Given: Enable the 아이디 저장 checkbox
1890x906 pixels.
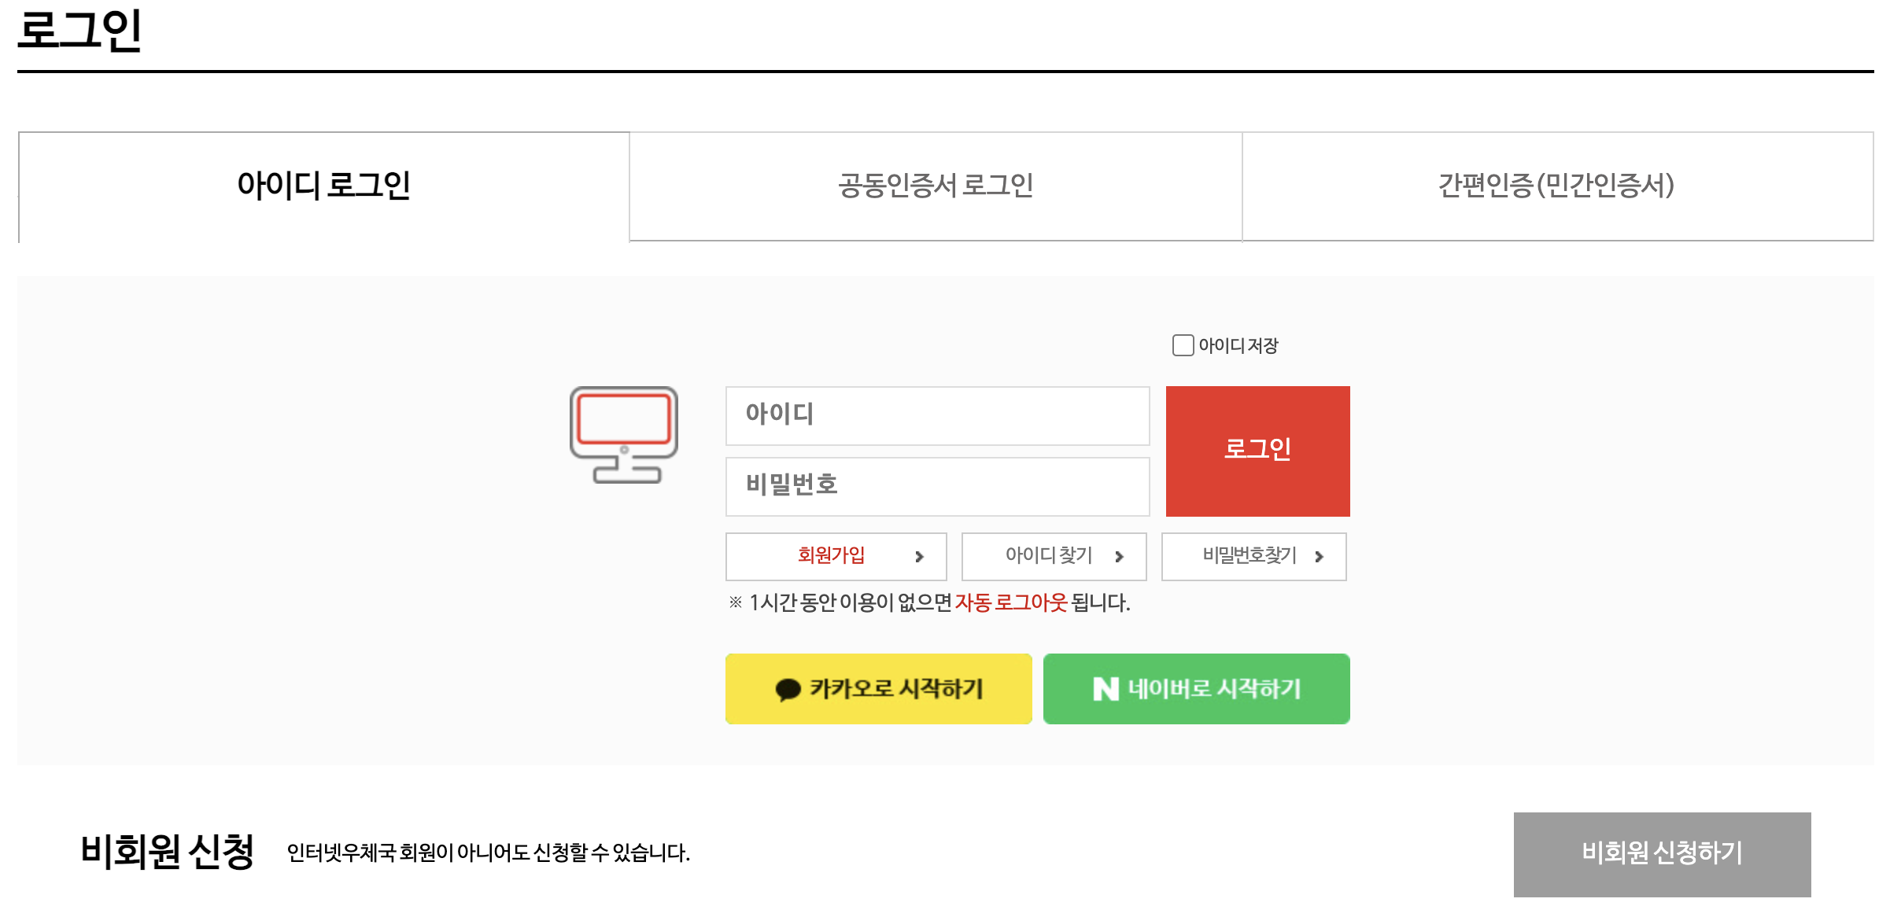Looking at the screenshot, I should [x=1182, y=344].
